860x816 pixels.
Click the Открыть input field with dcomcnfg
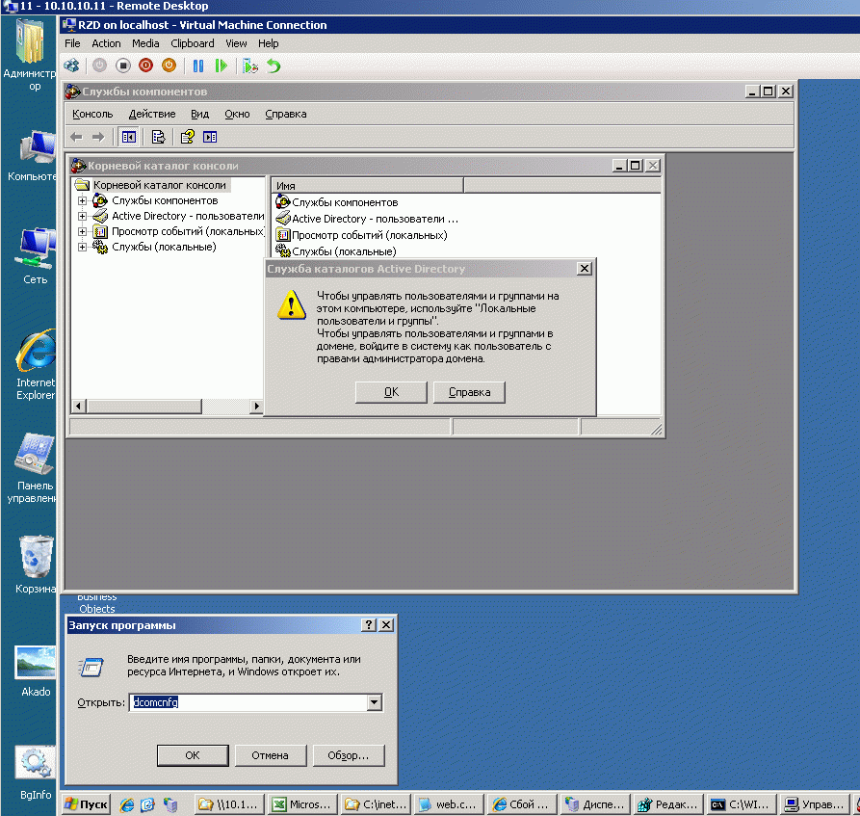click(x=248, y=702)
